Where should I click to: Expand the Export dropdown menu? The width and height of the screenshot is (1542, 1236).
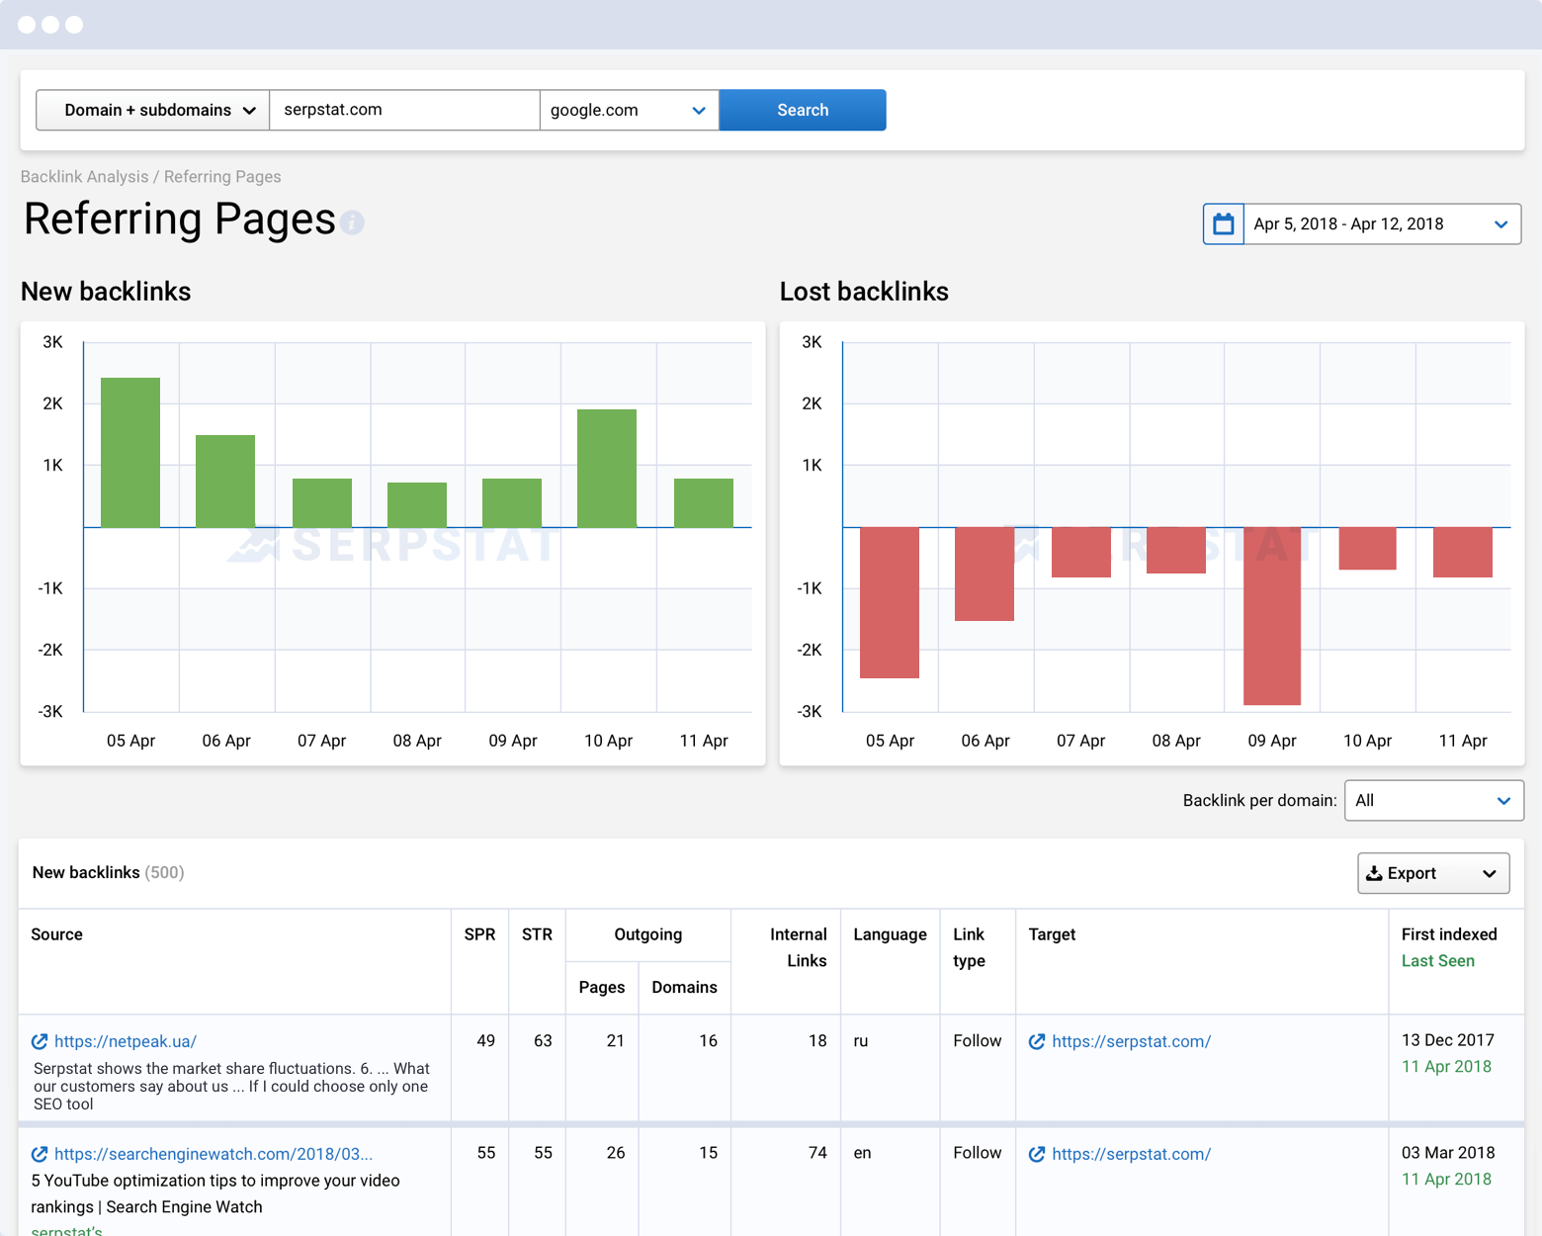coord(1490,874)
